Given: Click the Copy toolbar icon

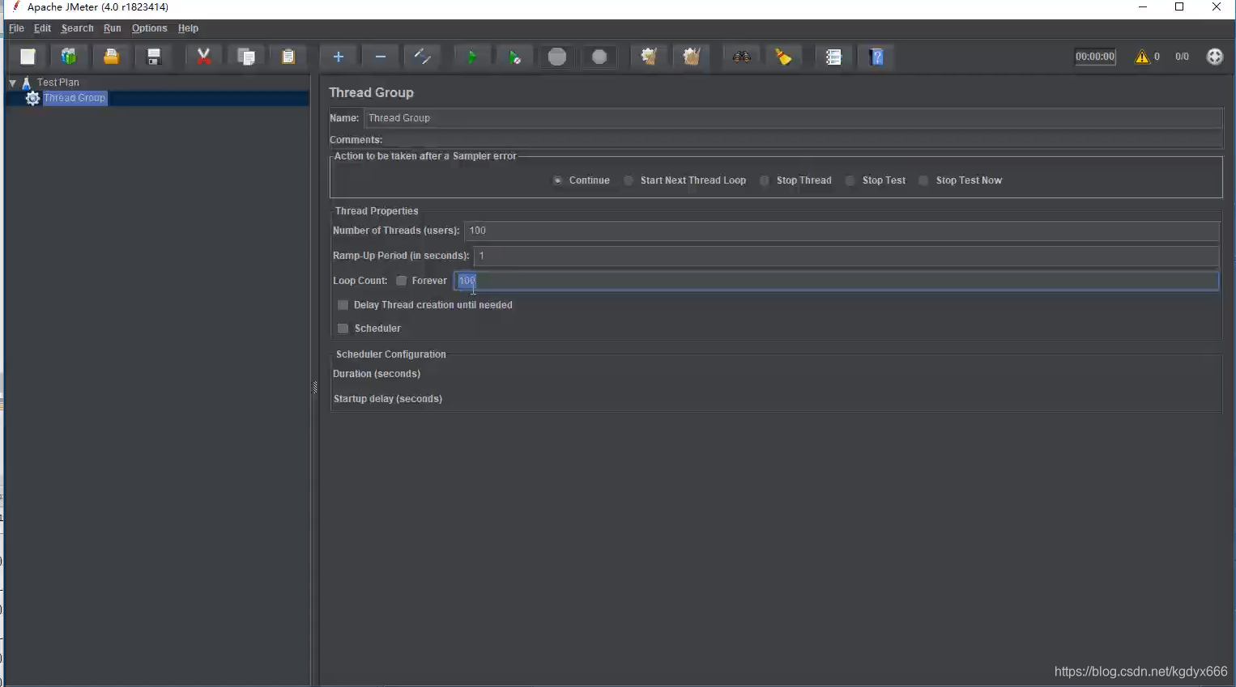Looking at the screenshot, I should point(246,57).
